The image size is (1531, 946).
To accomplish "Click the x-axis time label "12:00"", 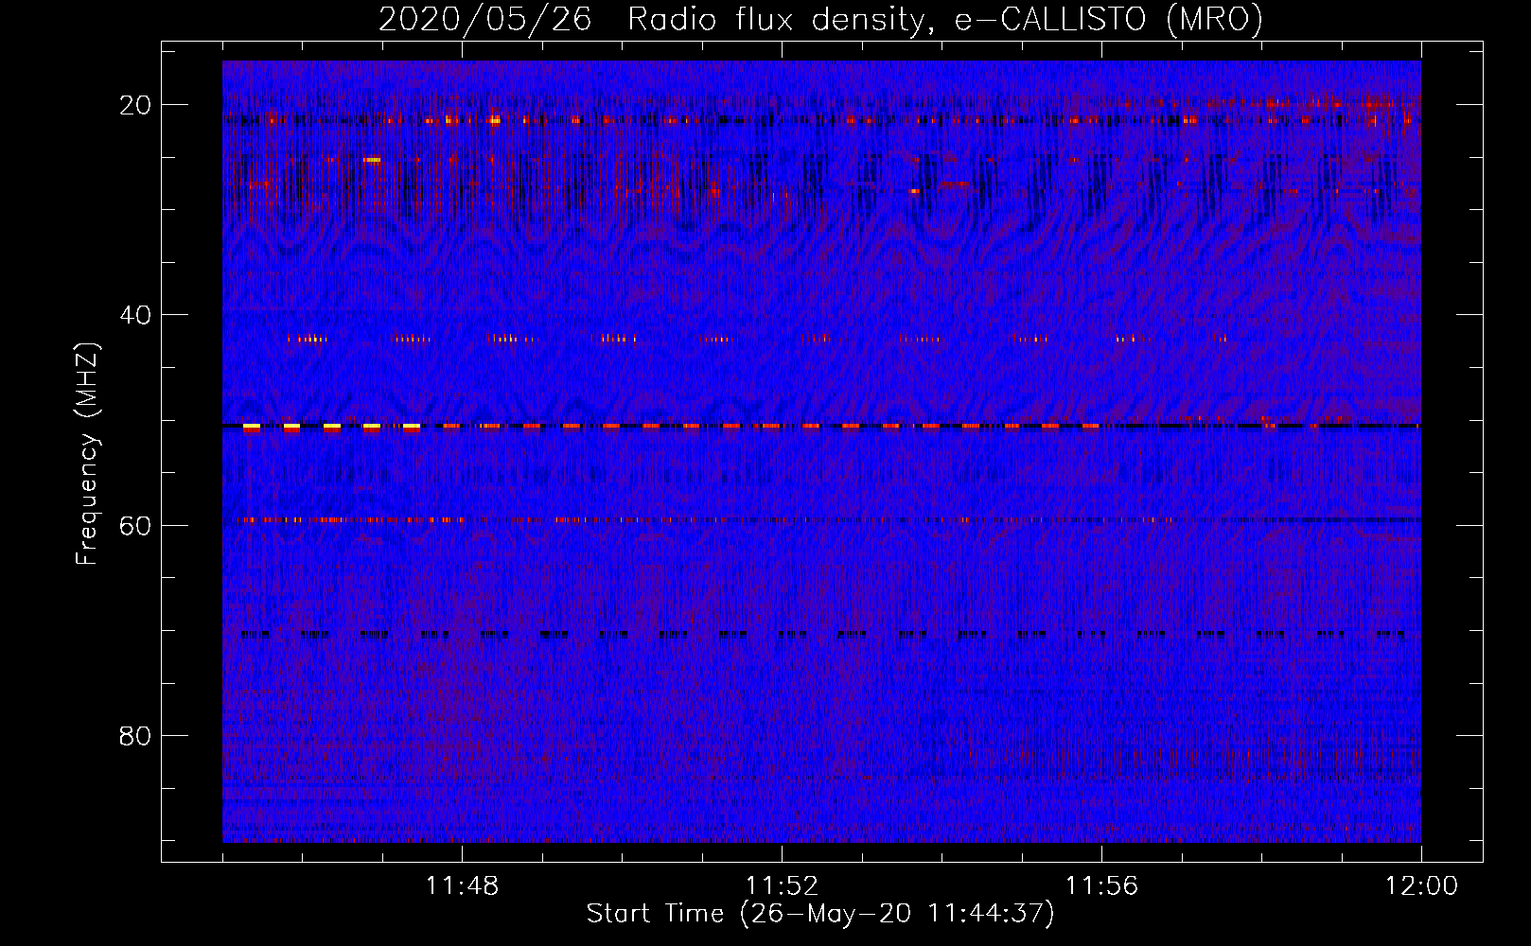I will click(1421, 886).
